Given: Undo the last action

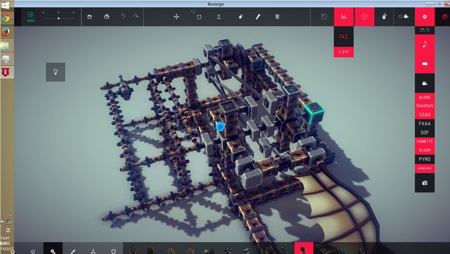Looking at the screenshot, I should [123, 16].
